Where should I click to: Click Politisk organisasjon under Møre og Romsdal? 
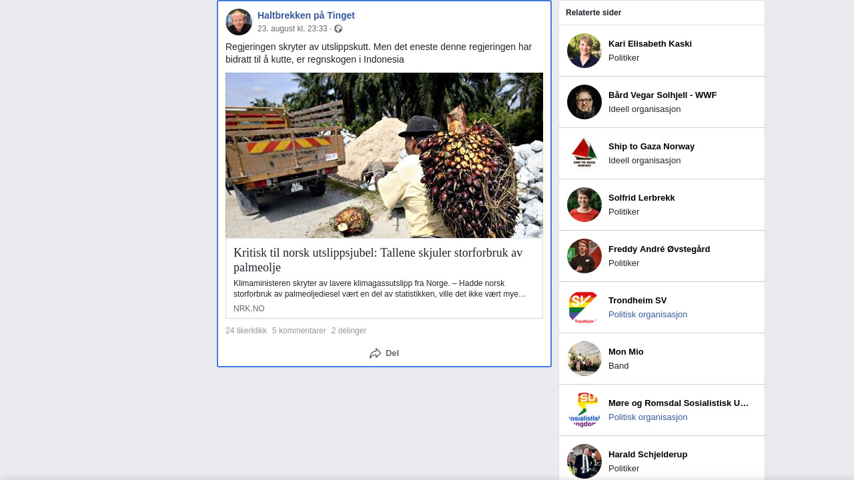(648, 417)
